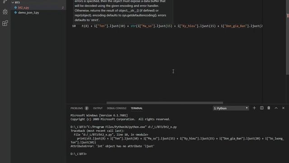Open demo_json_3.py file in explorer
This screenshot has width=289, height=163.
(28, 13)
